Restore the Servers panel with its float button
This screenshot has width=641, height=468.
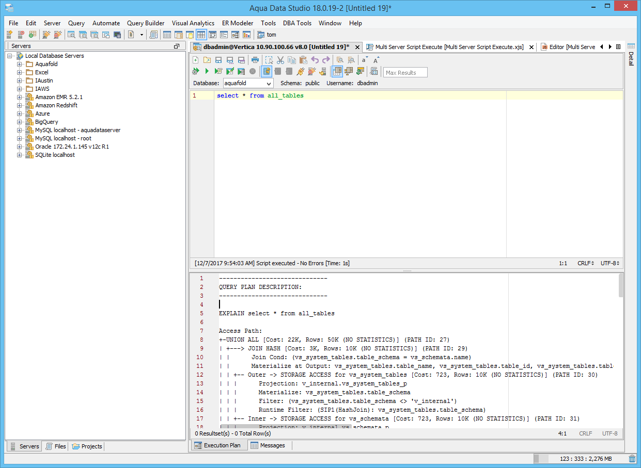tap(177, 46)
